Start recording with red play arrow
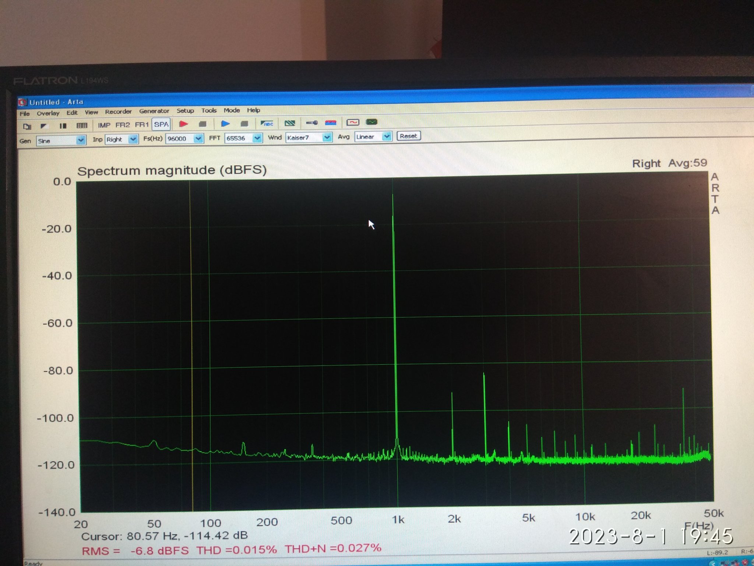The image size is (754, 566). click(183, 124)
